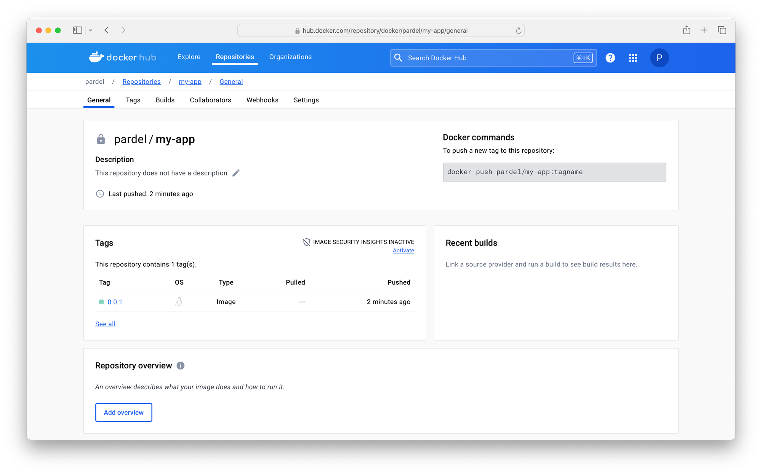Open the user profile avatar P
The height and width of the screenshot is (475, 762).
click(659, 58)
